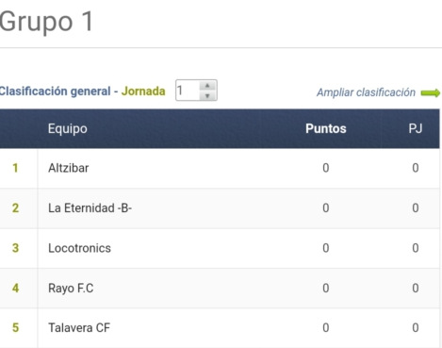This screenshot has width=442, height=348.
Task: Click Talavera CF's PJ value
Action: point(416,328)
